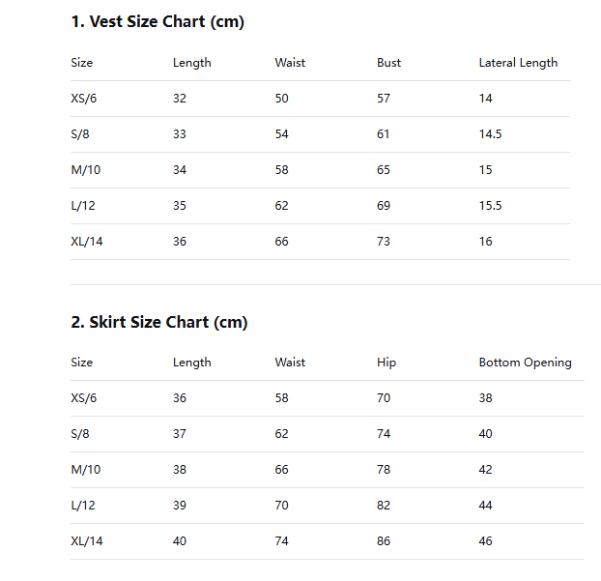The image size is (601, 581).
Task: Click the XL/14 size in skirt chart
Action: [87, 541]
